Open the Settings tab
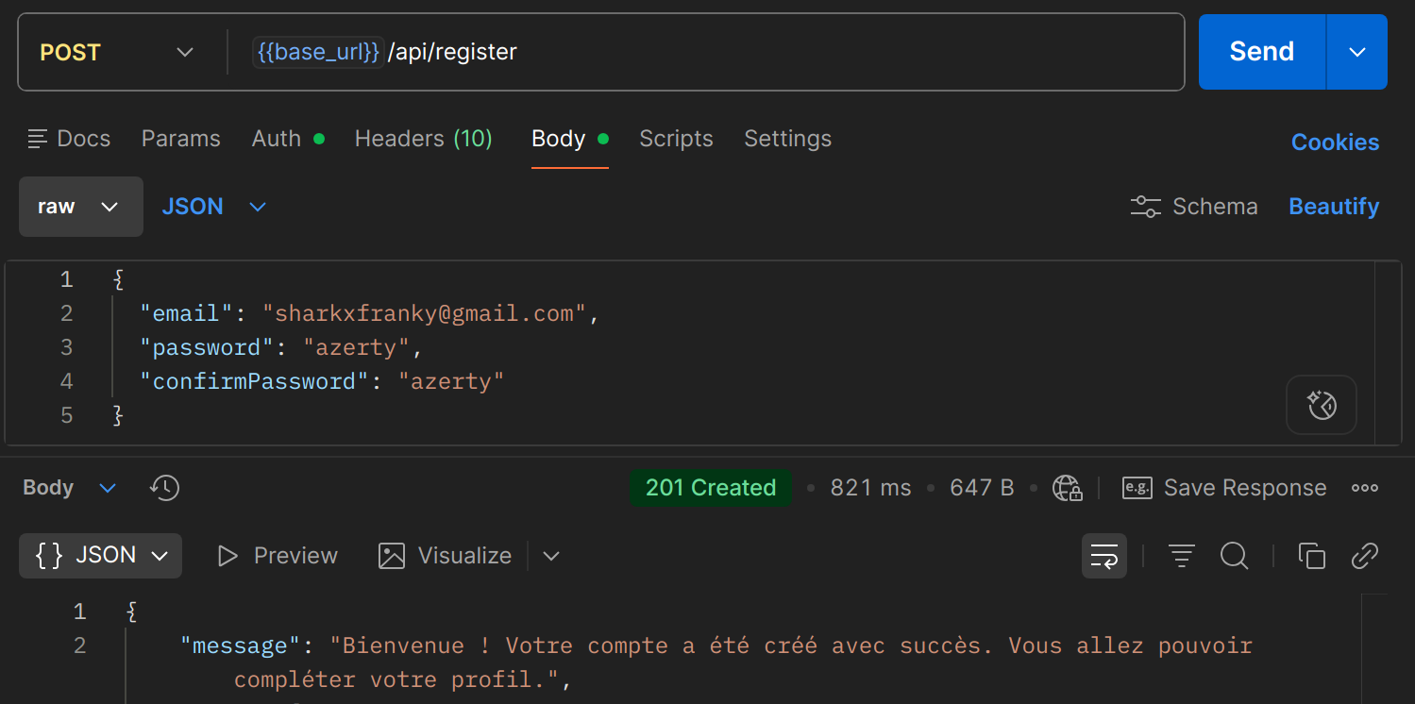The width and height of the screenshot is (1415, 704). coord(787,139)
